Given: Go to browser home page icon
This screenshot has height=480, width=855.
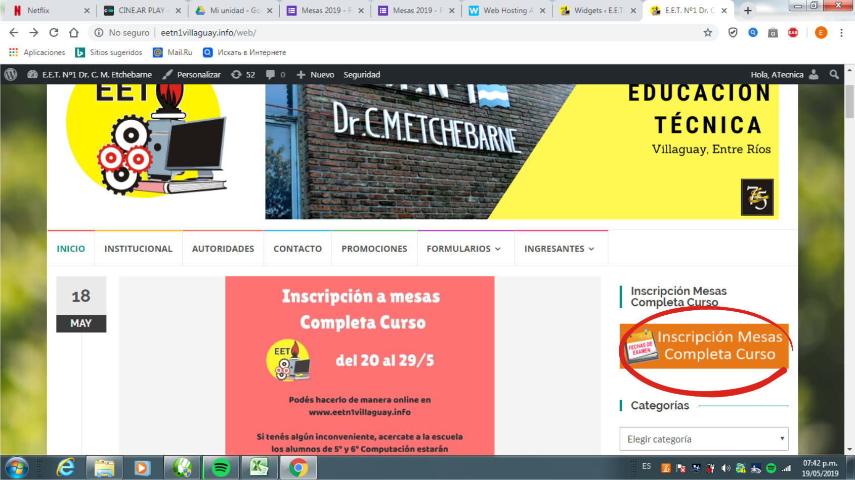Looking at the screenshot, I should coord(74,33).
